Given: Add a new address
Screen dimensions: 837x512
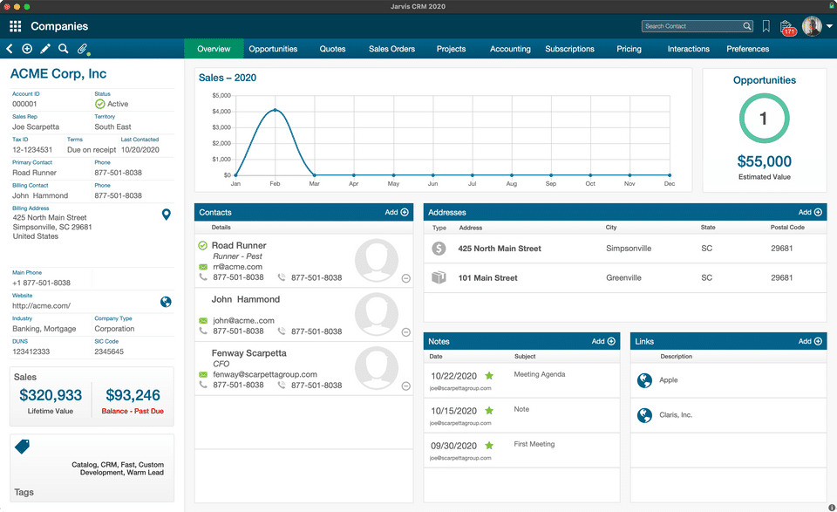Looking at the screenshot, I should click(x=810, y=213).
